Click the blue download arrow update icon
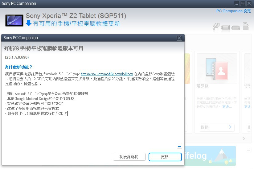Image resolution: width=254 pixels, height=169 pixels. [x=29, y=23]
